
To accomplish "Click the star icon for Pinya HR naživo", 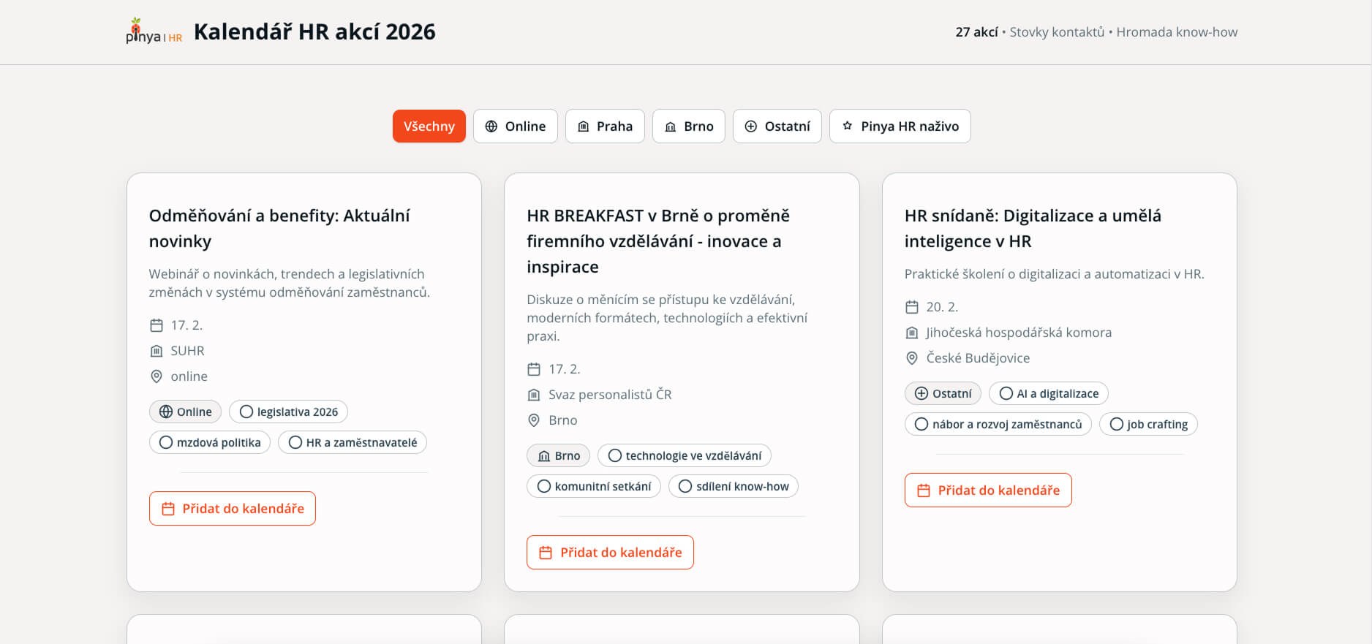I will (848, 126).
